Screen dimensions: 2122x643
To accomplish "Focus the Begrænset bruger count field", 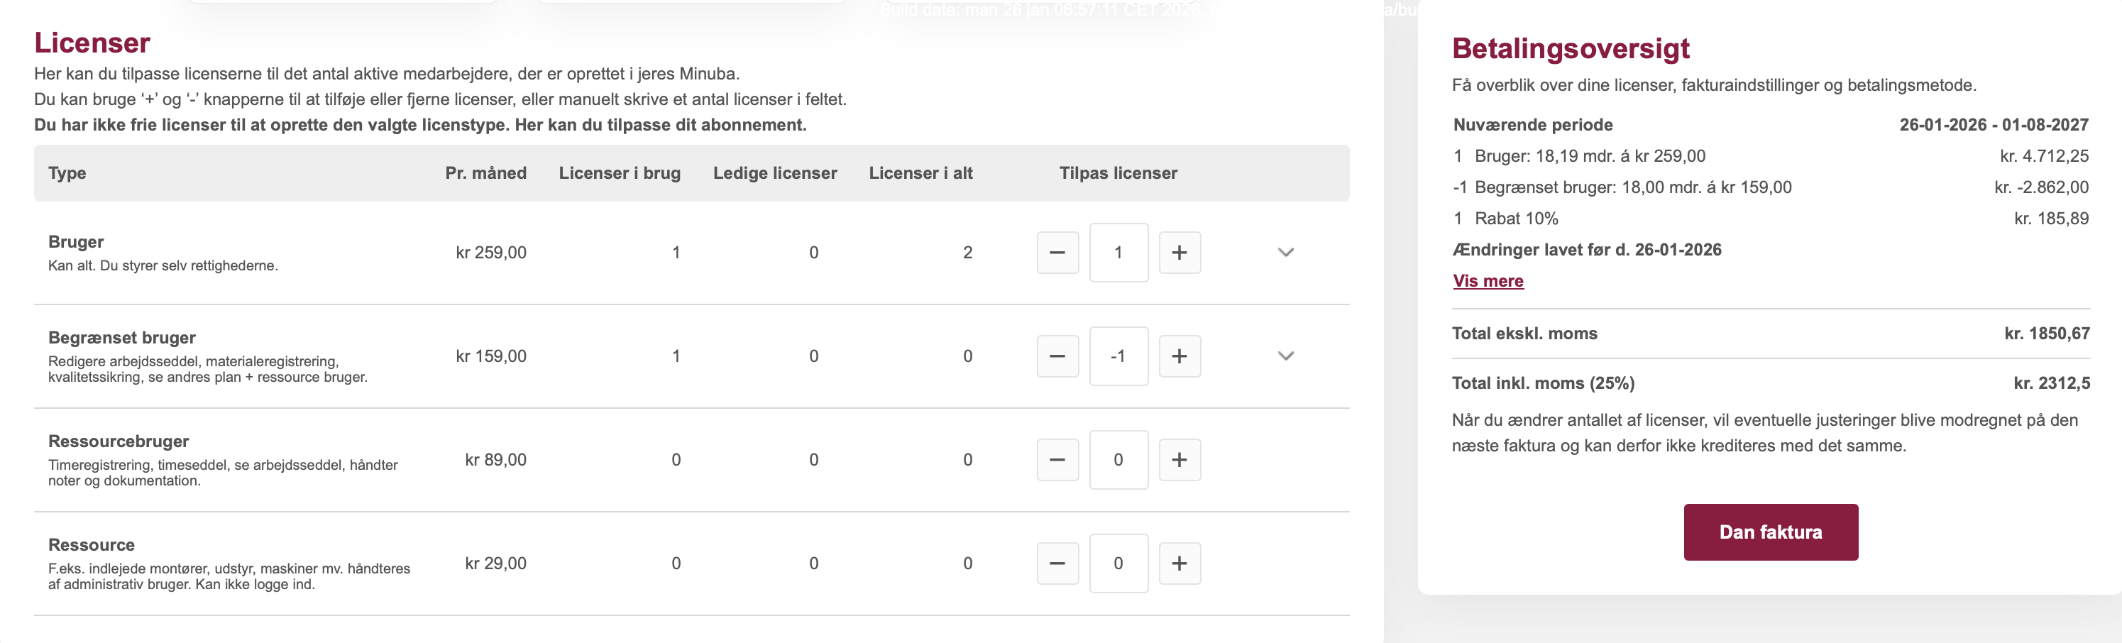I will click(1118, 356).
